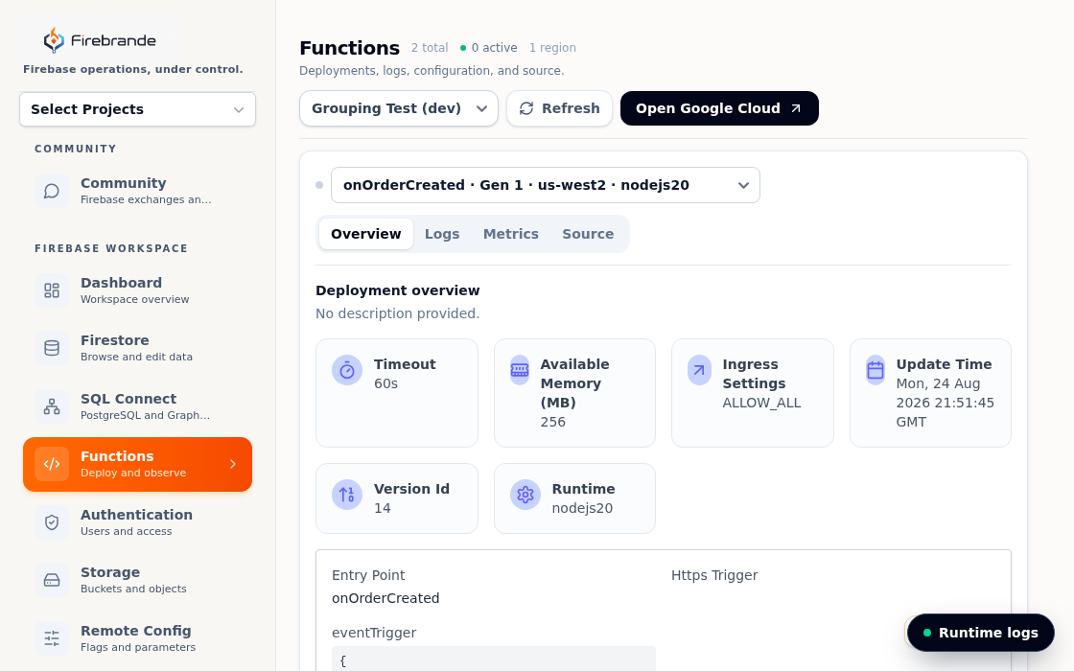Open the Community sidebar item
Image resolution: width=1074 pixels, height=671 pixels.
point(138,191)
